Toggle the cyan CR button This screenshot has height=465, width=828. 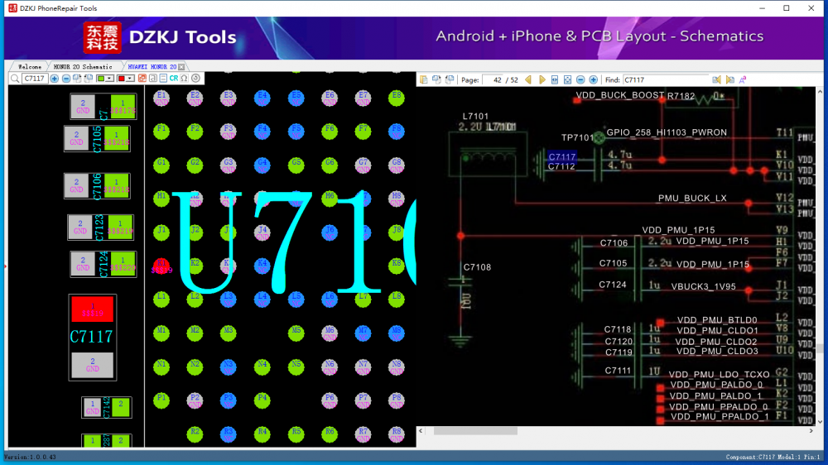pos(174,78)
